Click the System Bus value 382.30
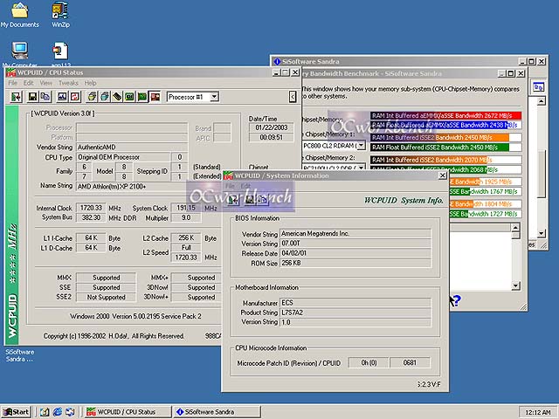Image resolution: width=559 pixels, height=419 pixels. [91, 217]
